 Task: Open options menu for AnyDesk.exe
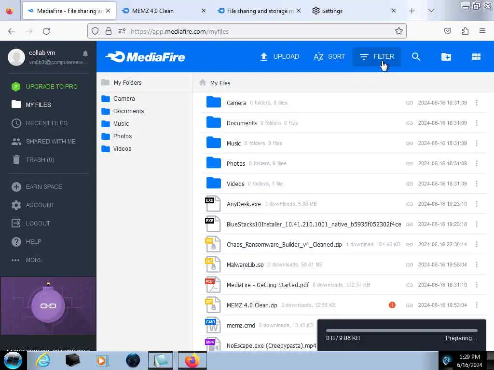[477, 204]
